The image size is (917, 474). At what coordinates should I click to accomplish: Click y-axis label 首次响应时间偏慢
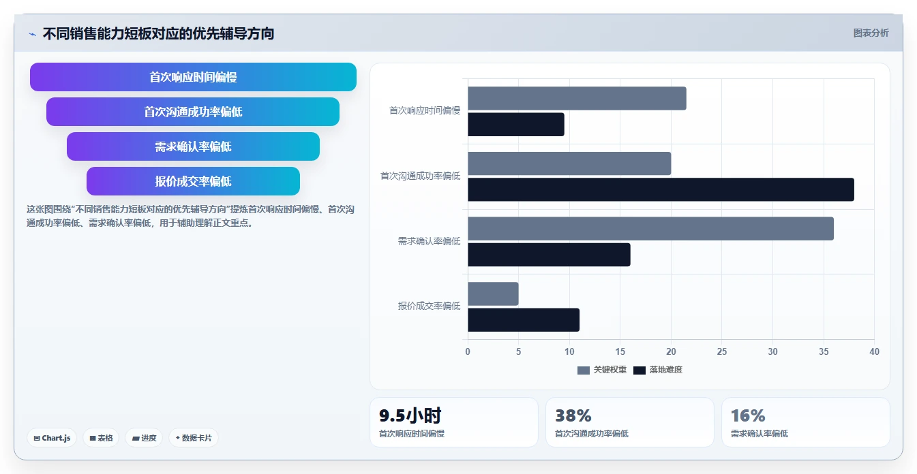click(425, 110)
